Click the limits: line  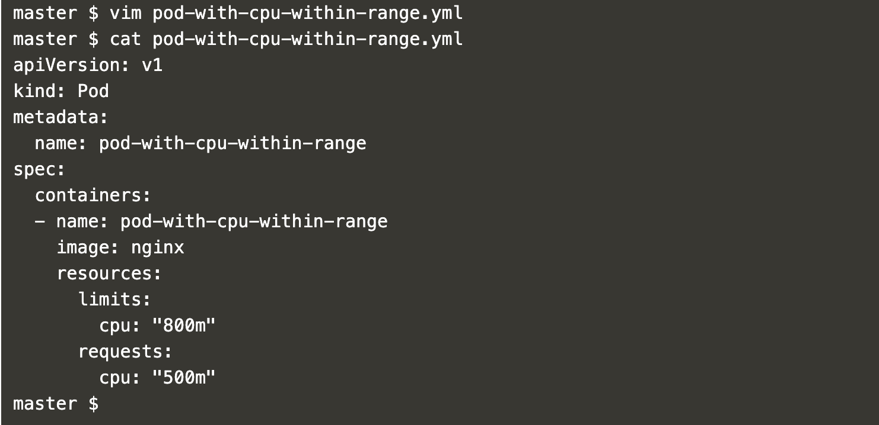click(115, 300)
